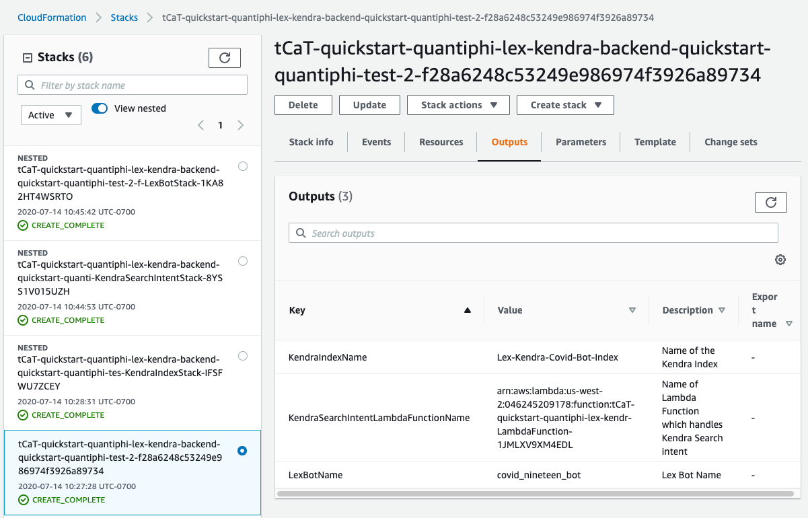Image resolution: width=808 pixels, height=518 pixels.
Task: Focus the Search outputs field
Action: (x=534, y=233)
